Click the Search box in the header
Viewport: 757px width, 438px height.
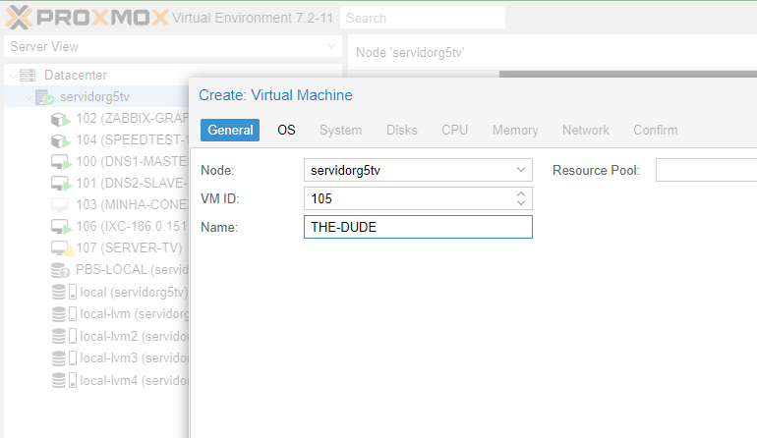423,18
